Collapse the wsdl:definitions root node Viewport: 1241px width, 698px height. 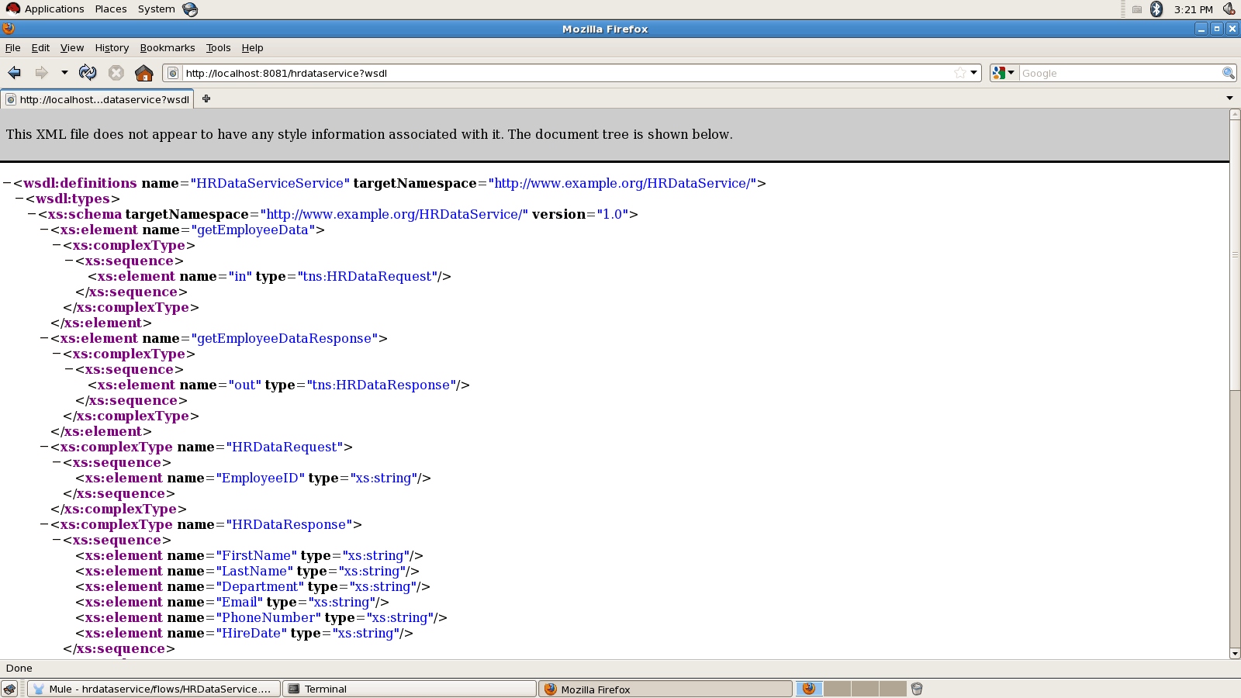coord(7,183)
